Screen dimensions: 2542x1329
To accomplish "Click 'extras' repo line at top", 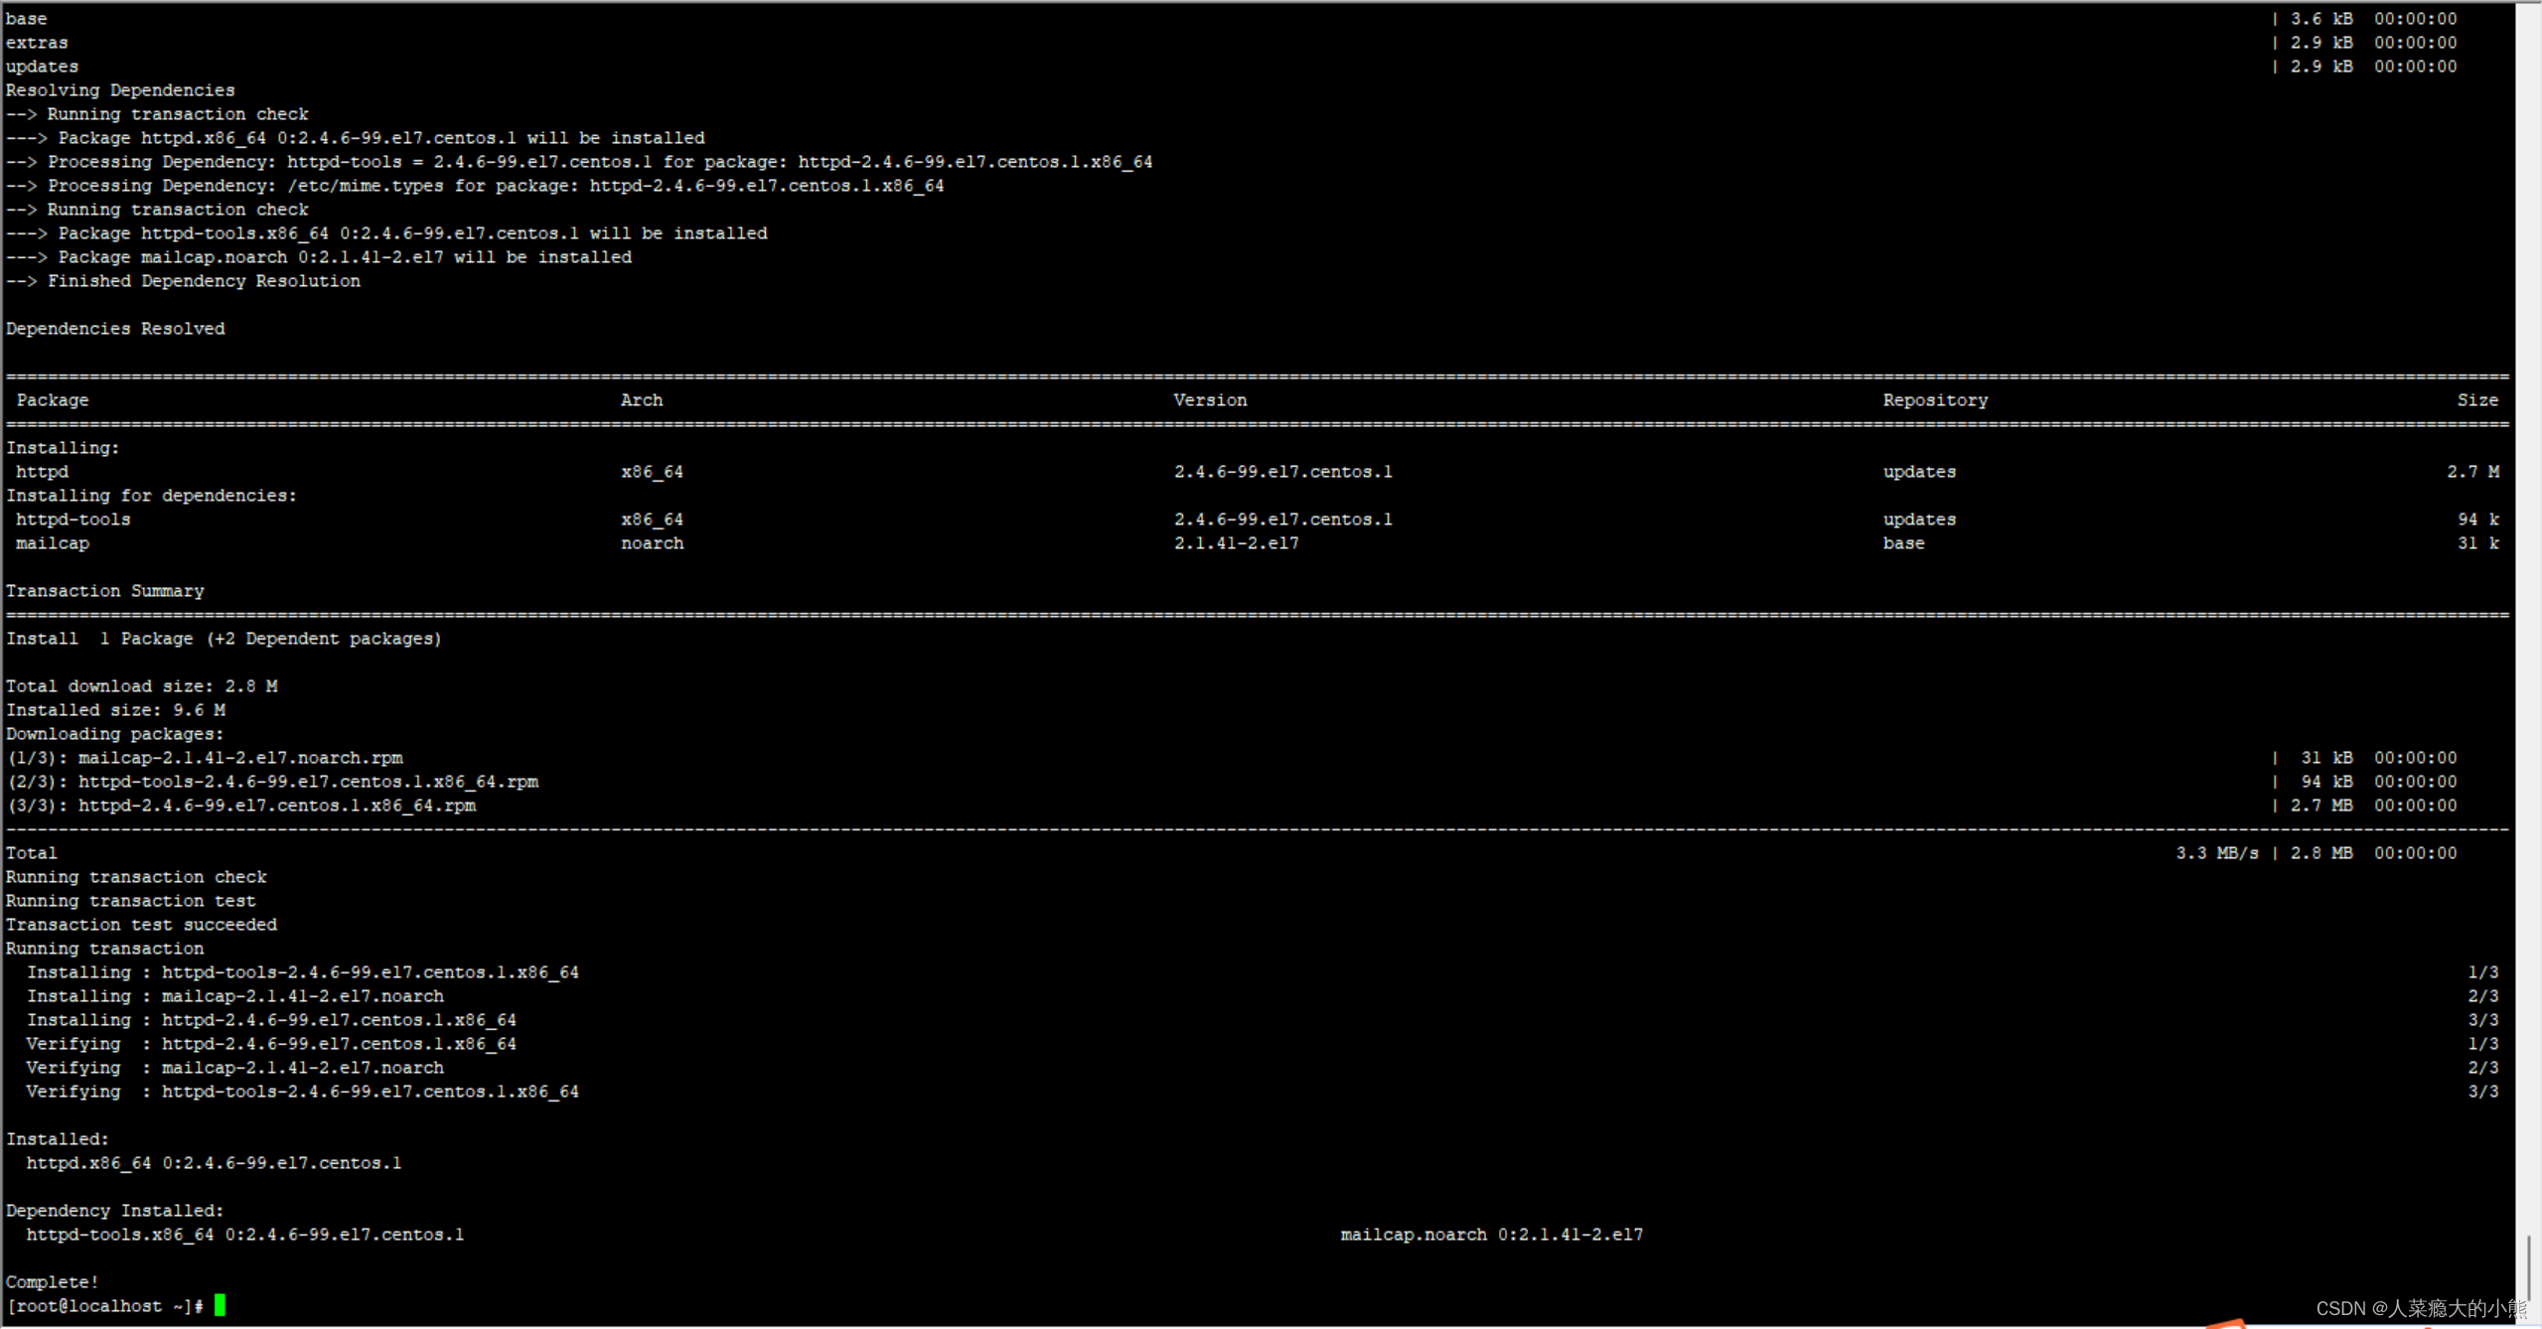I will click(x=37, y=43).
